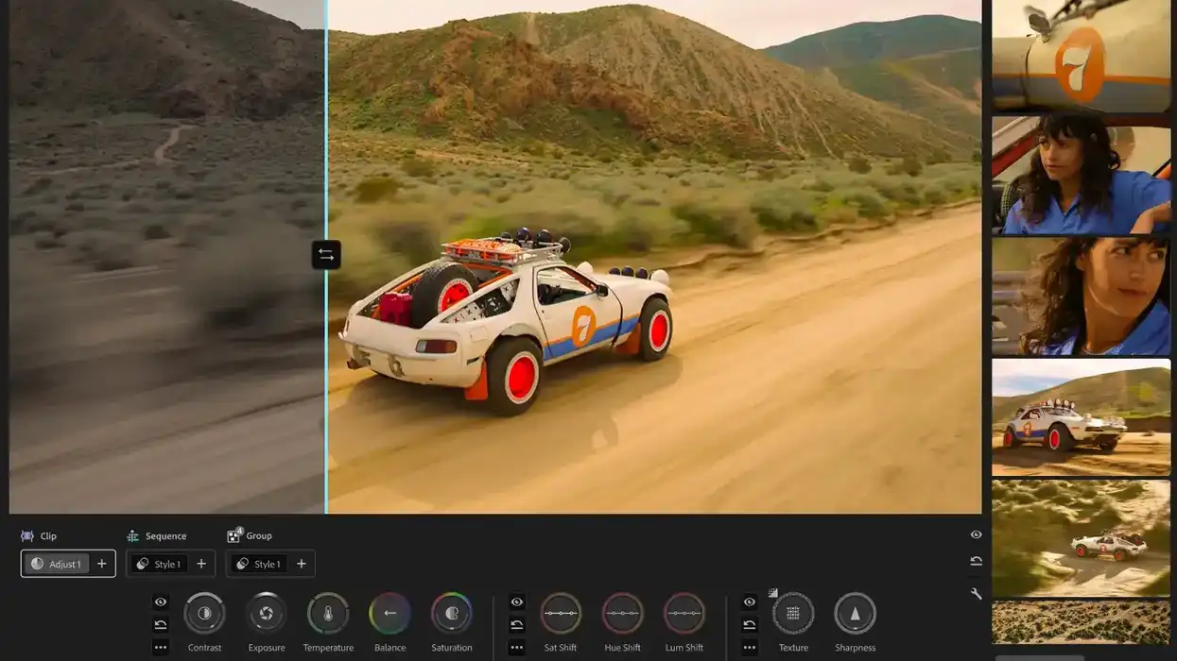
Task: Click the Balance color wheel
Action: click(x=389, y=613)
